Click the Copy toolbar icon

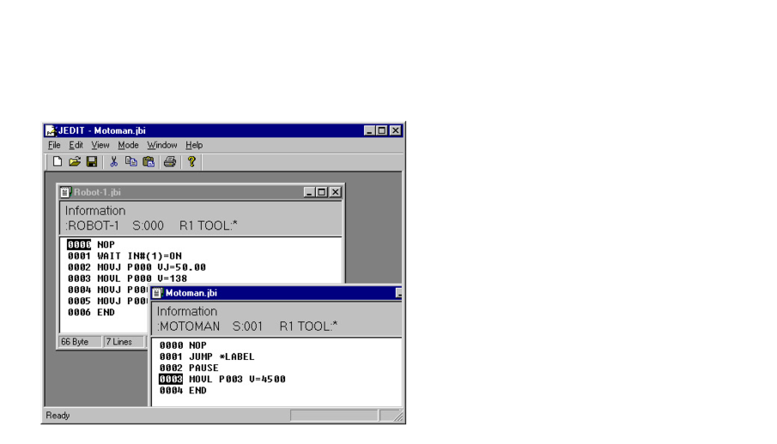coord(131,162)
